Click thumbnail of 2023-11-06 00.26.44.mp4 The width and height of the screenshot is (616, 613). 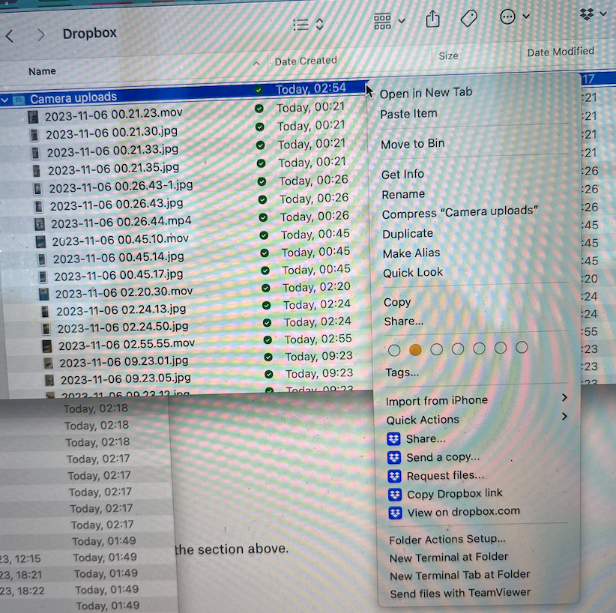click(39, 224)
